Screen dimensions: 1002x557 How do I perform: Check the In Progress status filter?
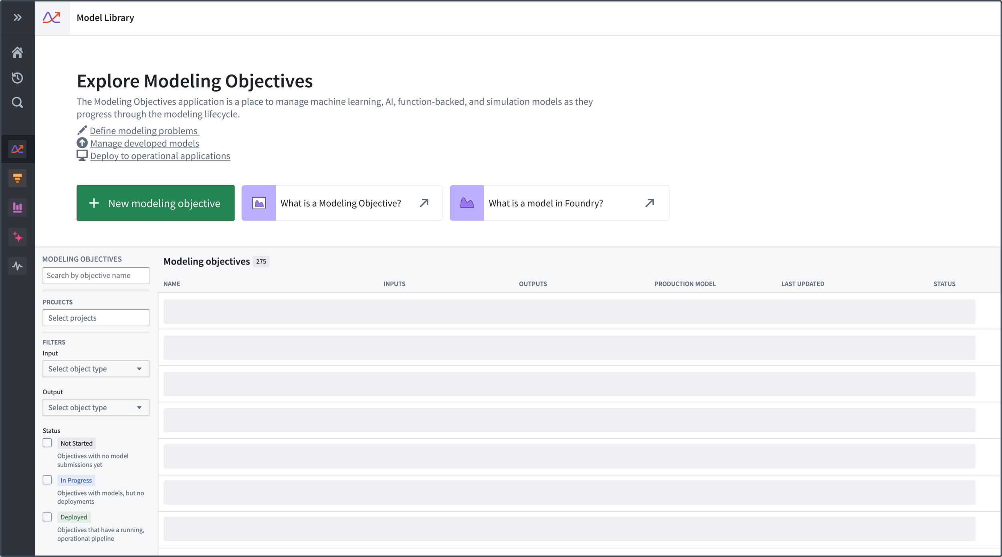(x=47, y=480)
